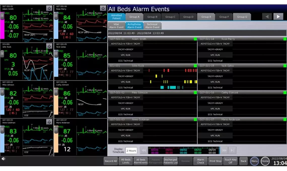Expand ICU-001 John Rock event header
The width and height of the screenshot is (287, 171).
(x=151, y=66)
